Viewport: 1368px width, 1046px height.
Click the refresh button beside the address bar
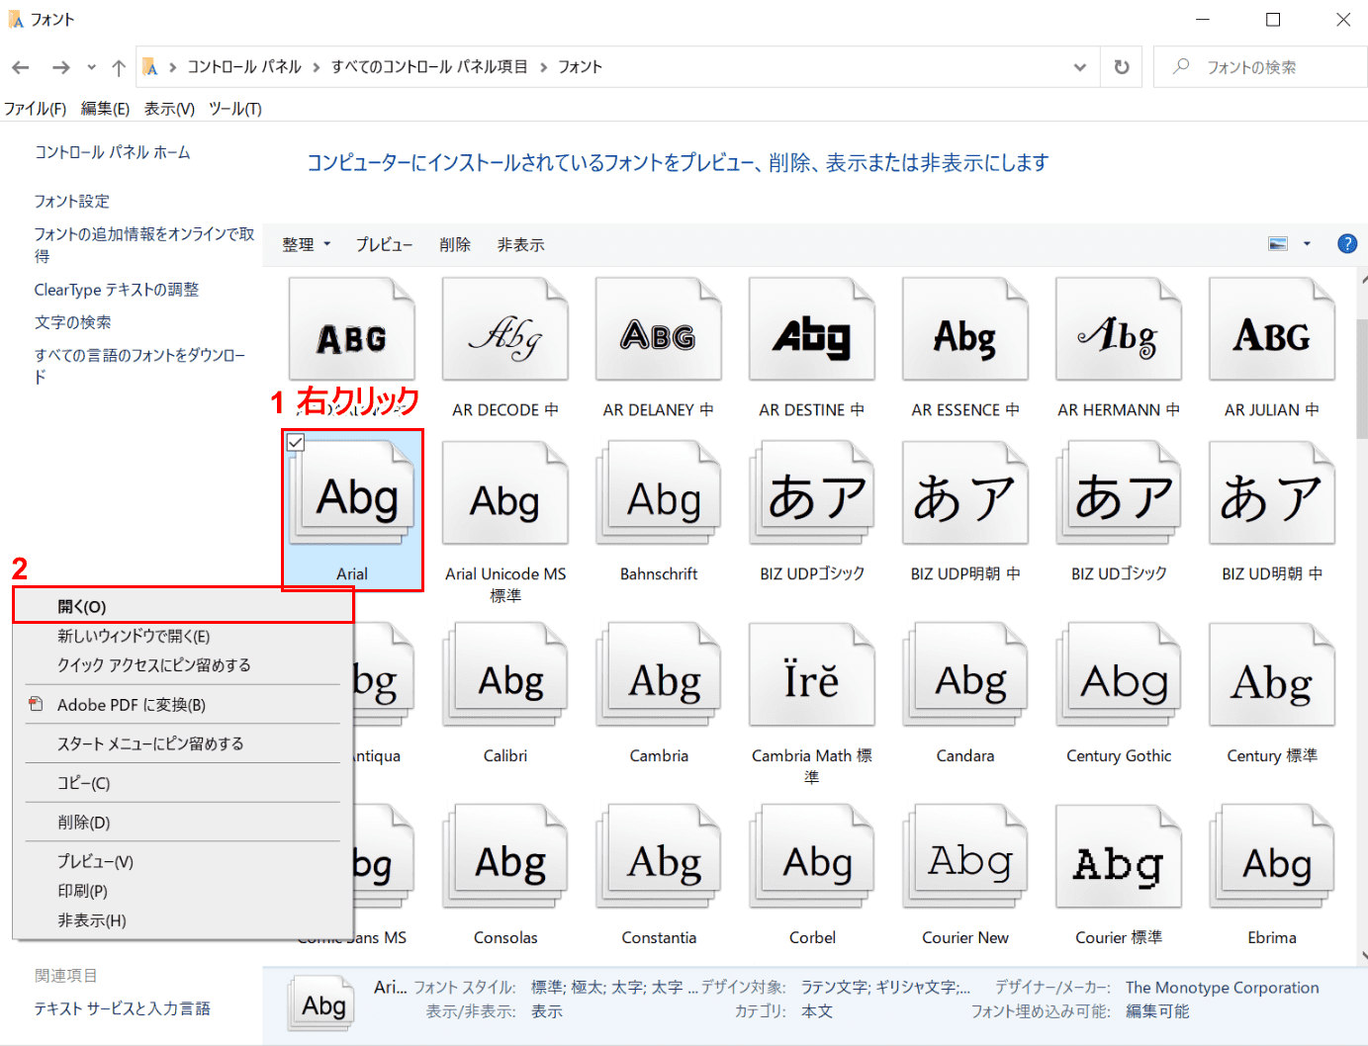(1122, 67)
